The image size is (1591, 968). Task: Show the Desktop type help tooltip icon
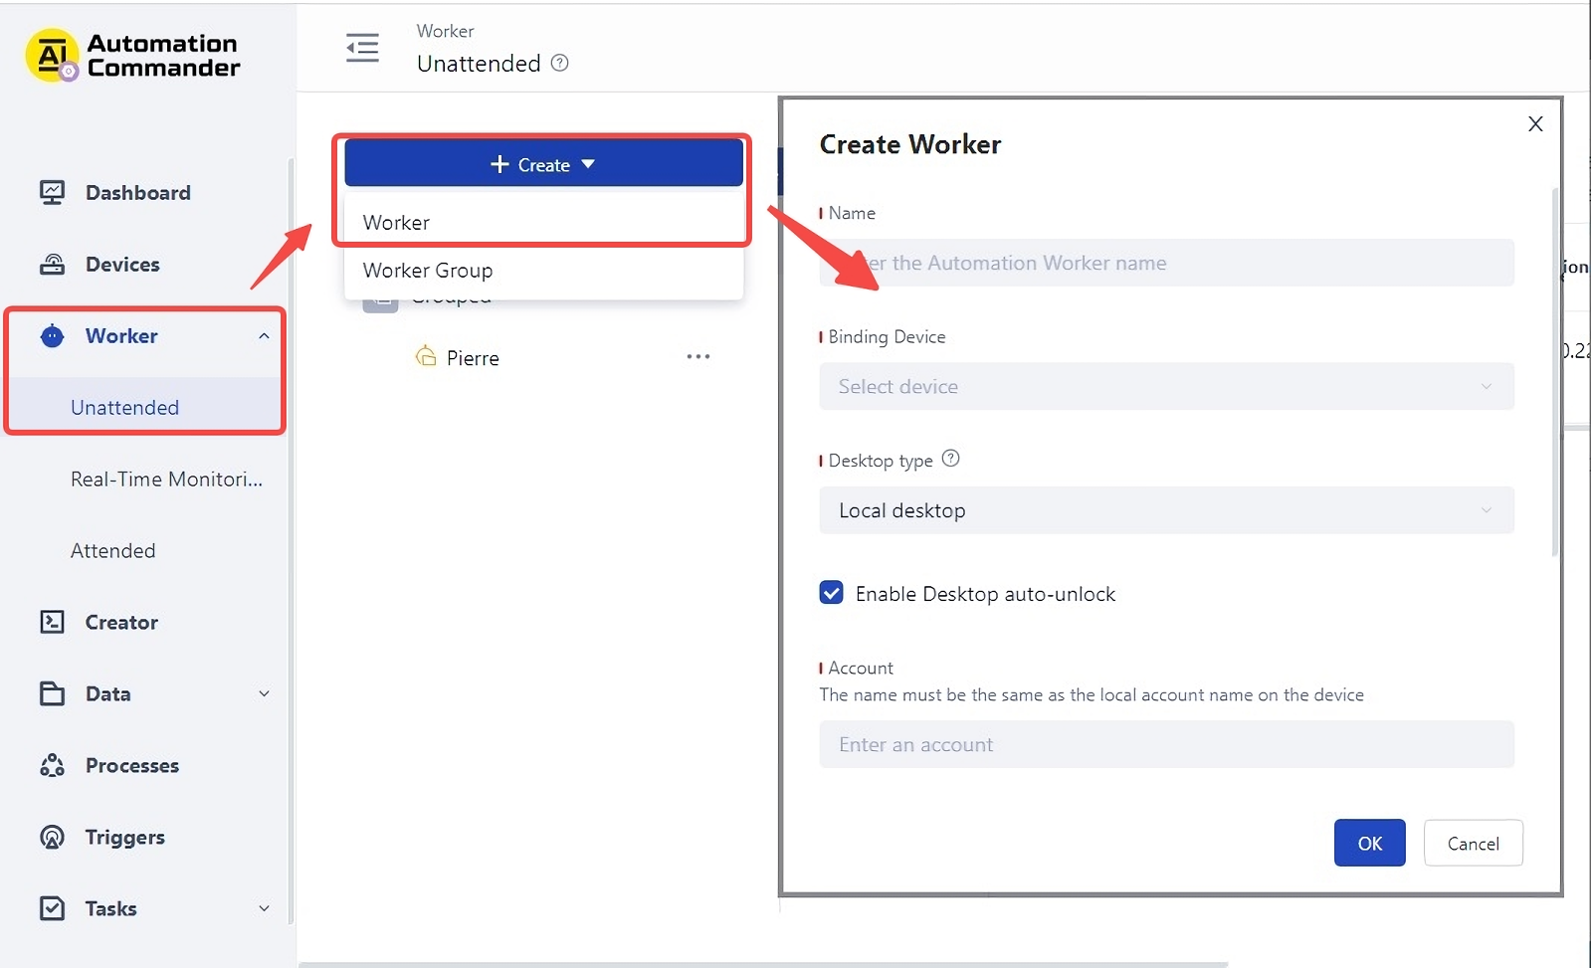tap(950, 459)
